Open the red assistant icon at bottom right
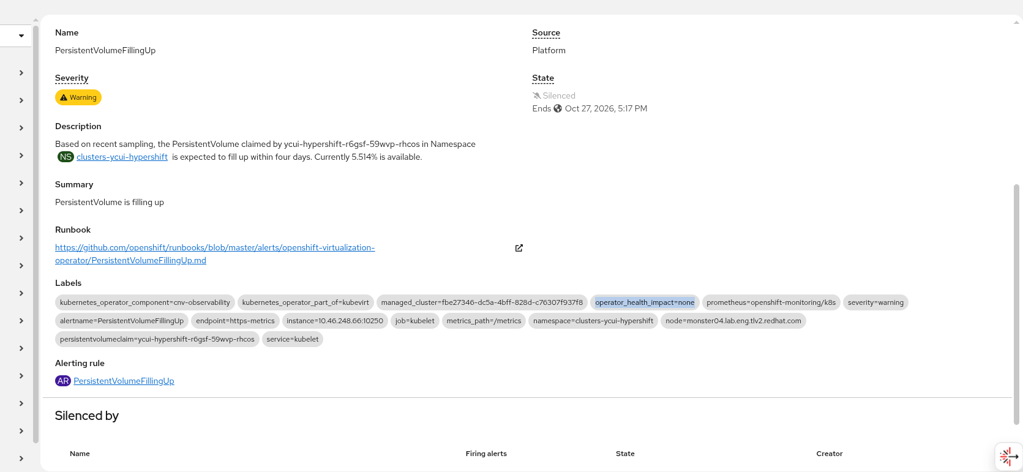The width and height of the screenshot is (1023, 472). click(1008, 456)
